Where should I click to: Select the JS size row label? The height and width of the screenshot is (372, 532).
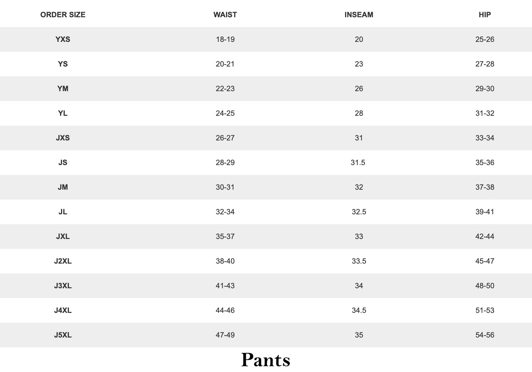pos(63,163)
